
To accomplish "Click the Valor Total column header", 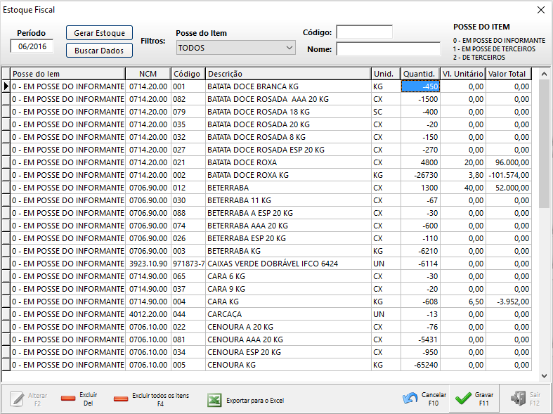I will pos(509,74).
